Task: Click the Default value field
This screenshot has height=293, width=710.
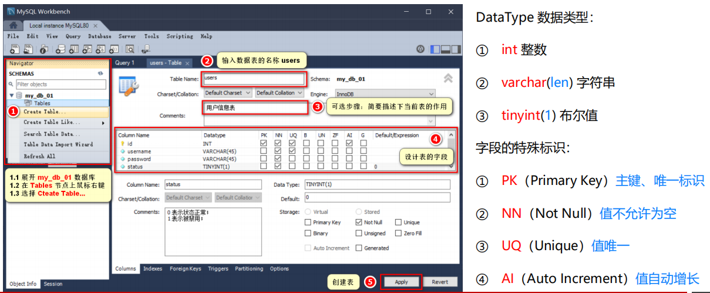Action: 377,198
